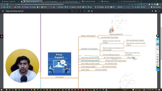Viewport: 162px width, 91px height.
Task: Open the TTA Board bookmark
Action: (x=25, y=7)
